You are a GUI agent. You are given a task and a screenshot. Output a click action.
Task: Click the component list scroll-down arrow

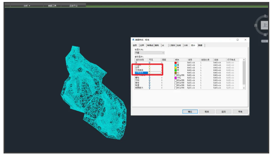(x=244, y=88)
